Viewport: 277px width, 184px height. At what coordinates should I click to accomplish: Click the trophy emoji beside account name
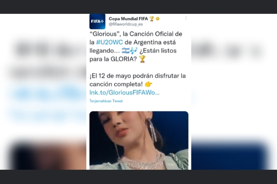coord(152,19)
